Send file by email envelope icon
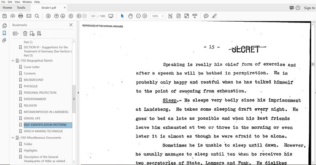The width and height of the screenshot is (316, 165). [x=29, y=16]
